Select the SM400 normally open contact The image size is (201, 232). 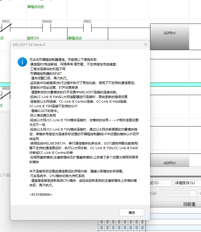point(47,28)
